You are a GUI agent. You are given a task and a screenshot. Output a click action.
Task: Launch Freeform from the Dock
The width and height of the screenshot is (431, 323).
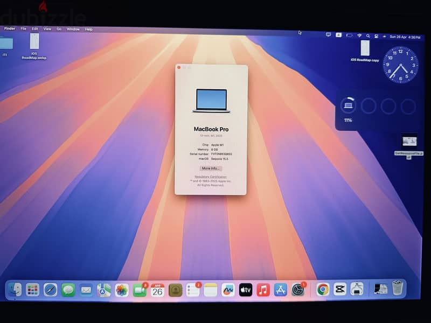tap(228, 290)
